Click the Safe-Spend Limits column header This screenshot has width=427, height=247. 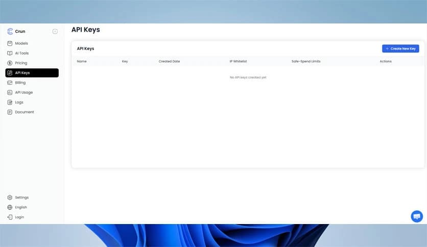click(306, 61)
